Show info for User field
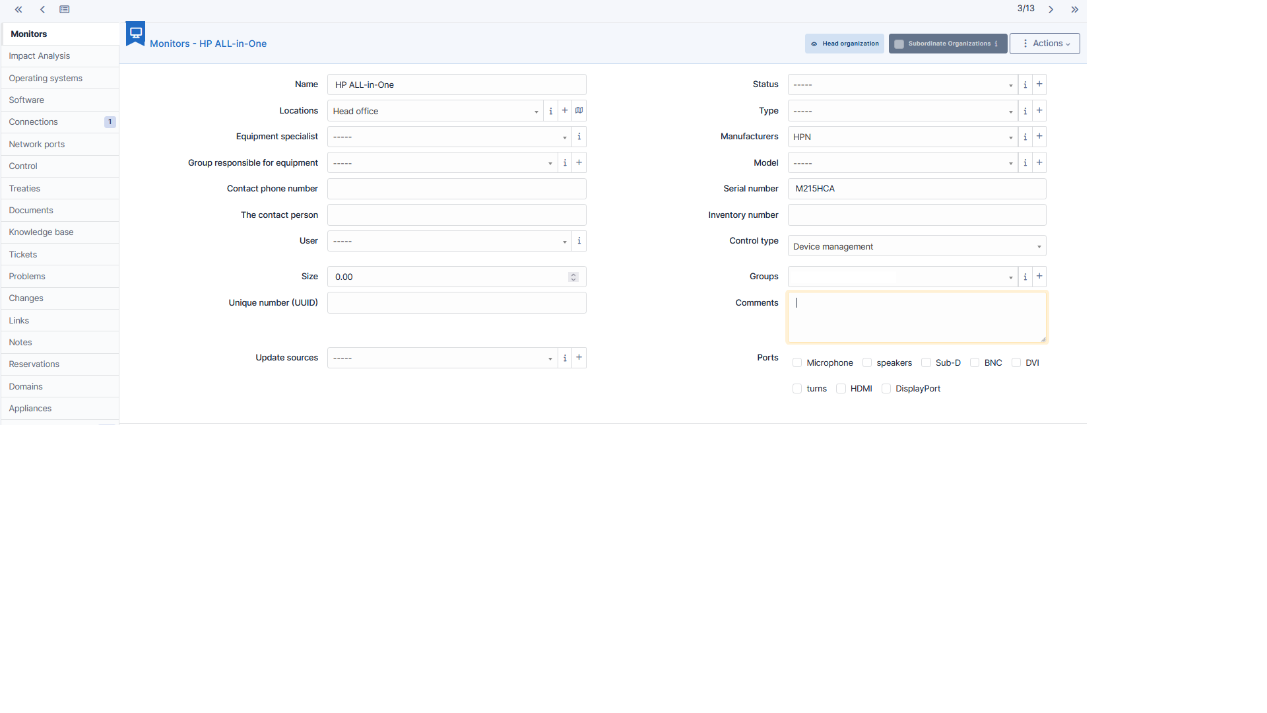This screenshot has height=713, width=1267. (x=579, y=241)
